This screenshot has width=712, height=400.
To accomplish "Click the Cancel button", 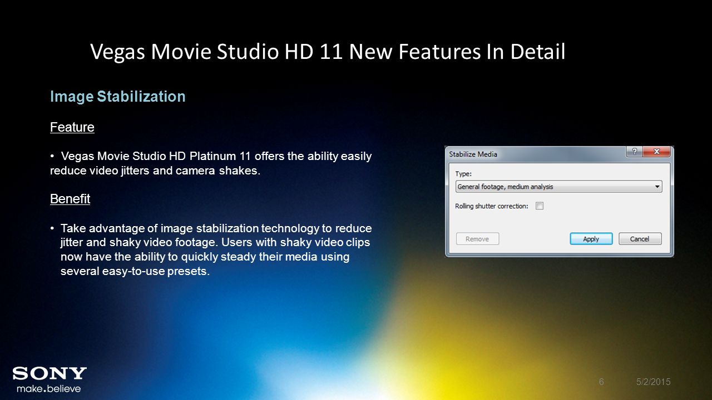I will (x=640, y=239).
